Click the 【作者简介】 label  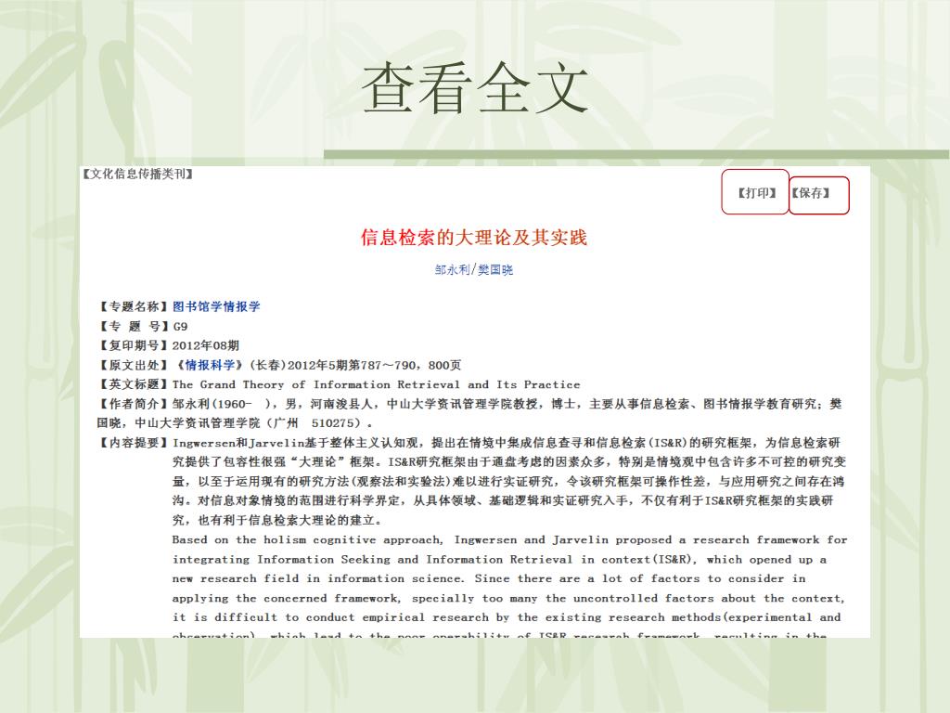coord(134,404)
